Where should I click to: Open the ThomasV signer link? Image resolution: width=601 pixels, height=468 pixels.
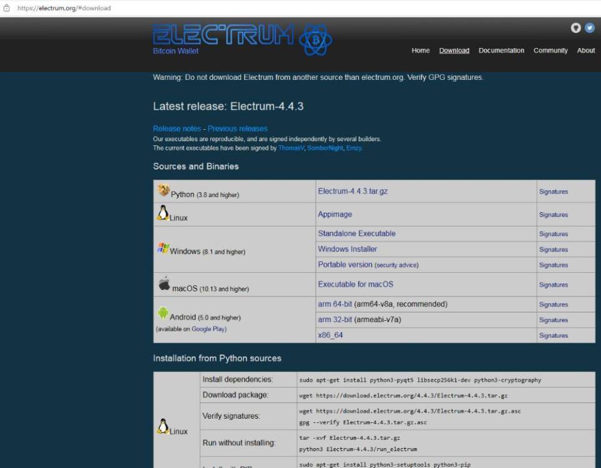291,148
